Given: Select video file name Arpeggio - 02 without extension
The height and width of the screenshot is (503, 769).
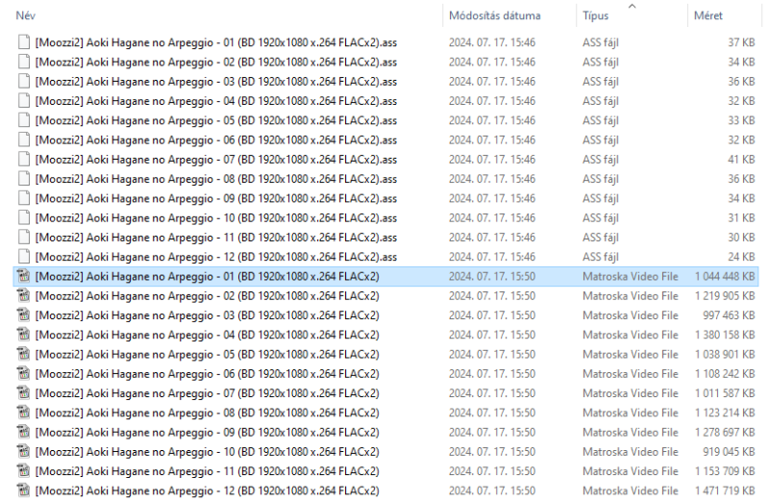Looking at the screenshot, I should pos(207,296).
